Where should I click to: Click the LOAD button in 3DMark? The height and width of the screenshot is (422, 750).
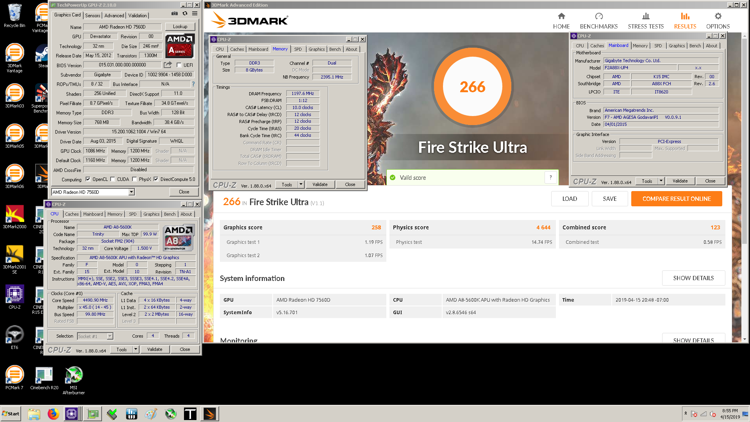pos(570,198)
